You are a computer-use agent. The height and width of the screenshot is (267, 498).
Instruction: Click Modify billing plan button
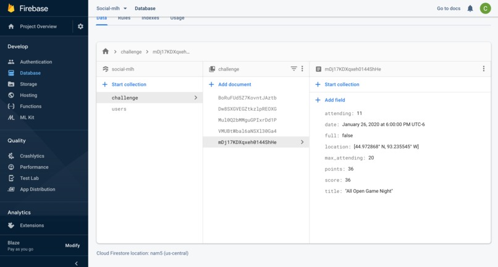coord(72,245)
